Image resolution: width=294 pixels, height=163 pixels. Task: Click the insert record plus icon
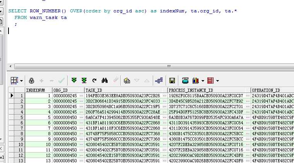coord(41,81)
